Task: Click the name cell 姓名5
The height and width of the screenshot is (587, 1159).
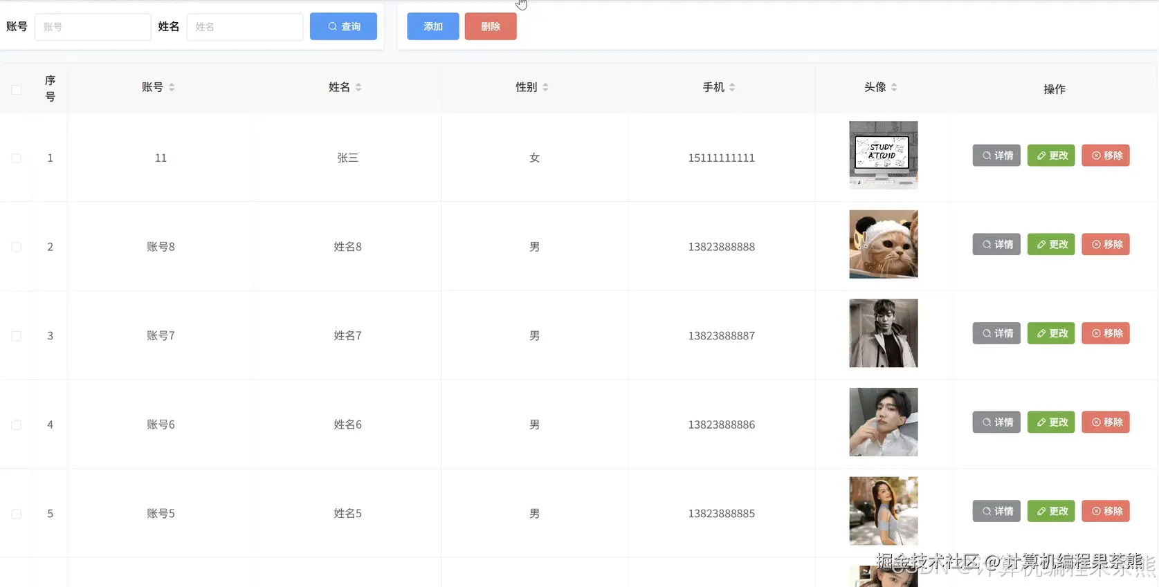Action: point(348,514)
